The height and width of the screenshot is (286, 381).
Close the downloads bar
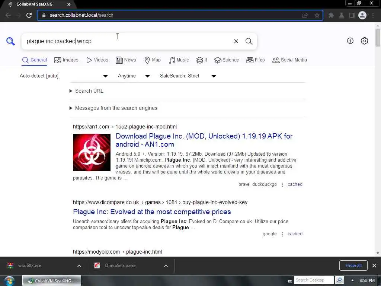click(x=374, y=266)
